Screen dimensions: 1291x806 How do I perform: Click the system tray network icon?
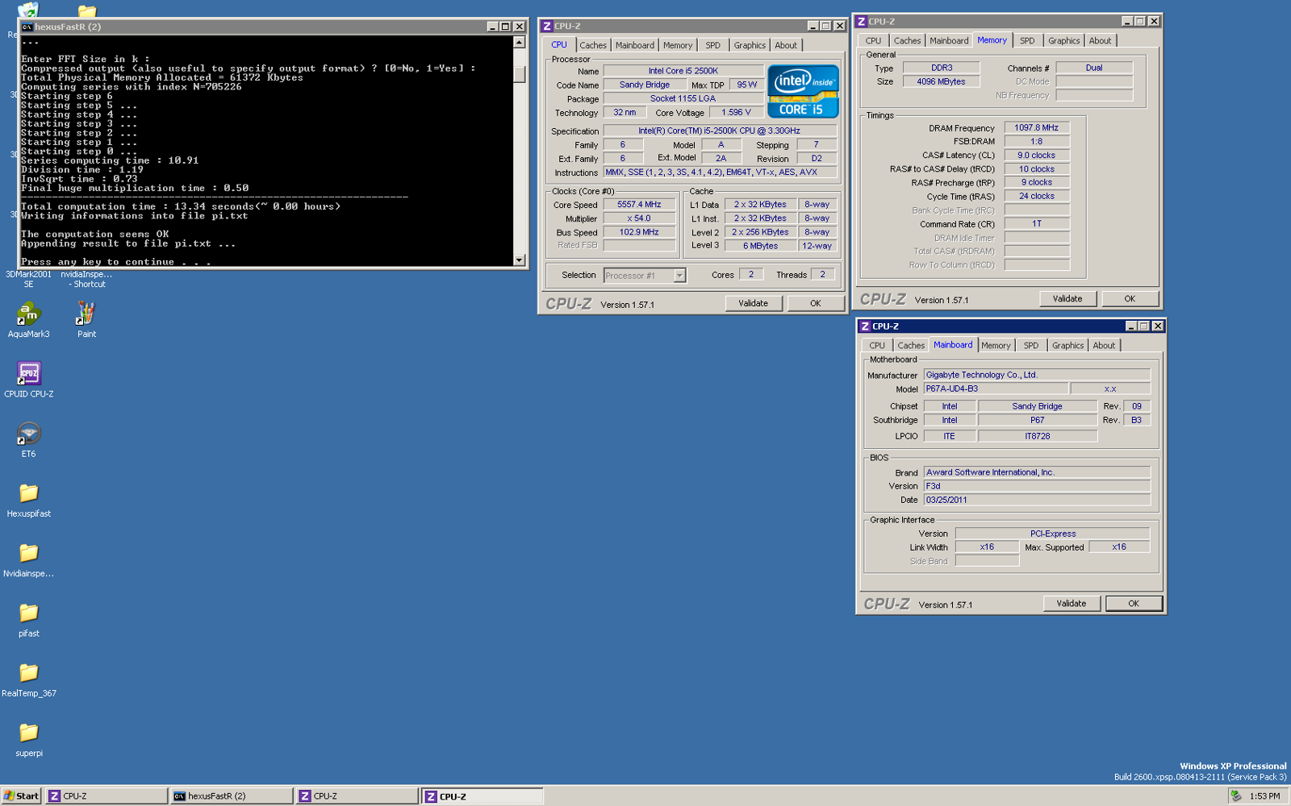[x=1235, y=796]
